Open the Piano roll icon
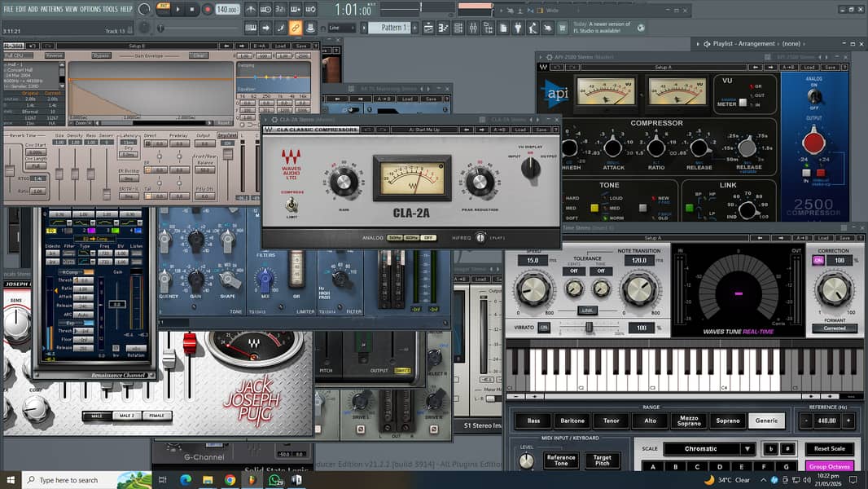 pyautogui.click(x=444, y=28)
